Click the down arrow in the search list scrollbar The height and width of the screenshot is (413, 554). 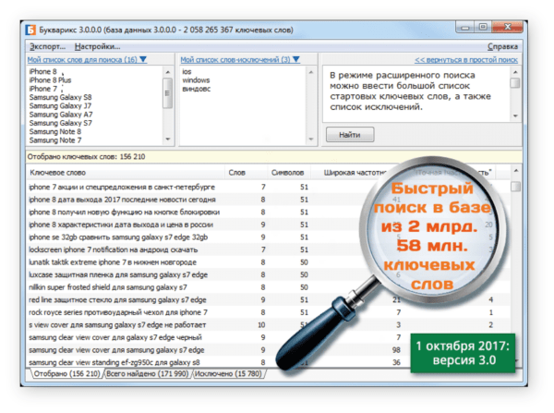[168, 139]
